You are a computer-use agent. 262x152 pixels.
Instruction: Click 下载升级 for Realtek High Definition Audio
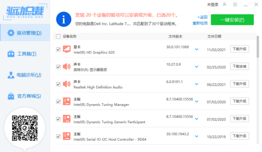coord(239,84)
